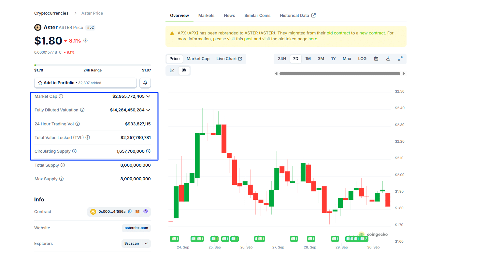Click the $2,955,772,405 market cap value
The width and height of the screenshot is (501, 254).
coord(128,96)
